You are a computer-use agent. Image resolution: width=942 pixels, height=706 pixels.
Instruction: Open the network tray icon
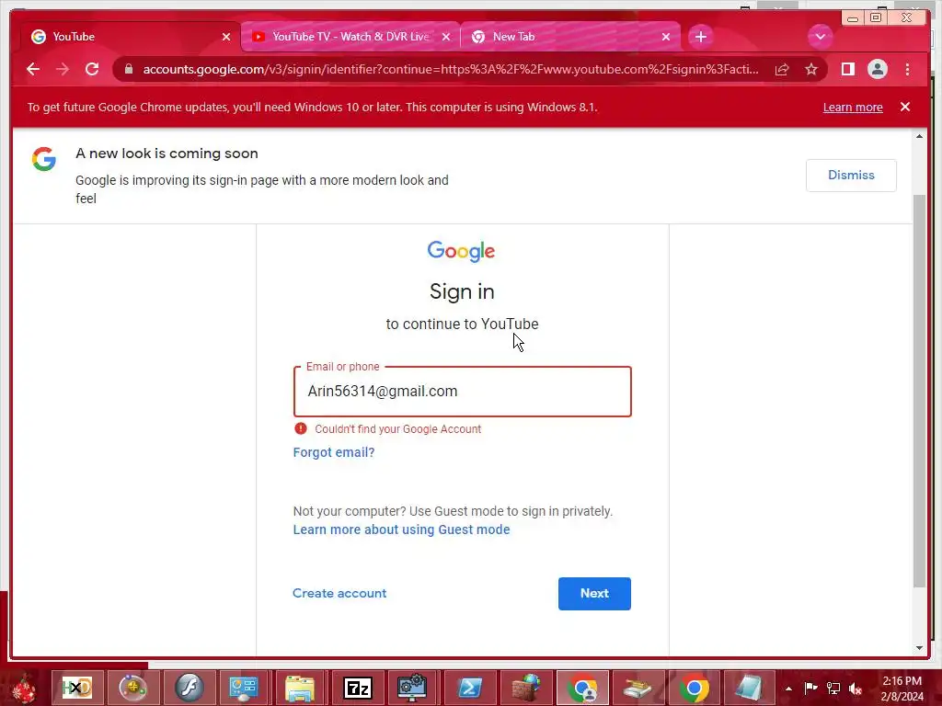[833, 688]
